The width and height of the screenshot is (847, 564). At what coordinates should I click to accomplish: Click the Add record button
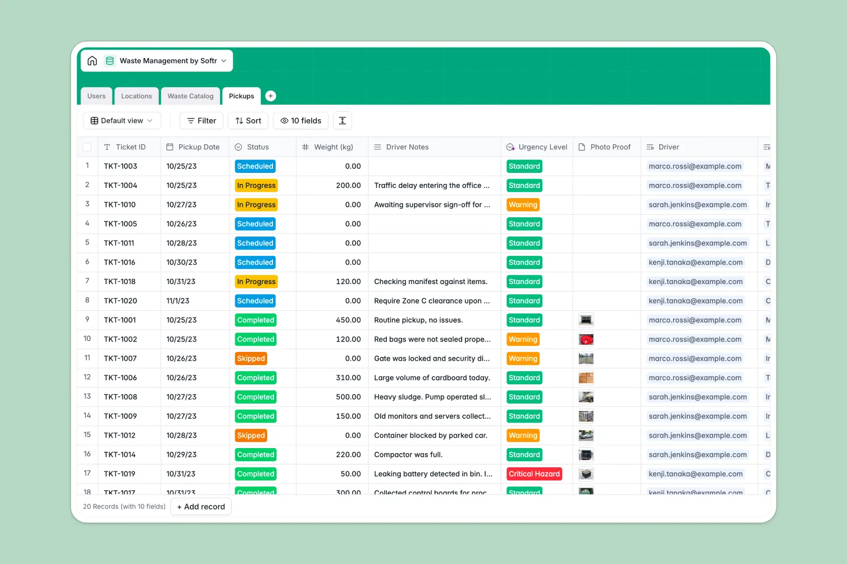tap(201, 507)
